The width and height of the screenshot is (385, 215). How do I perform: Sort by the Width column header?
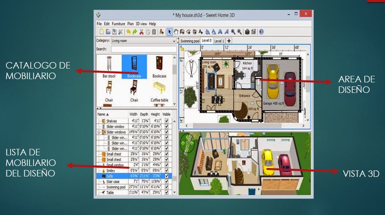tap(134, 114)
